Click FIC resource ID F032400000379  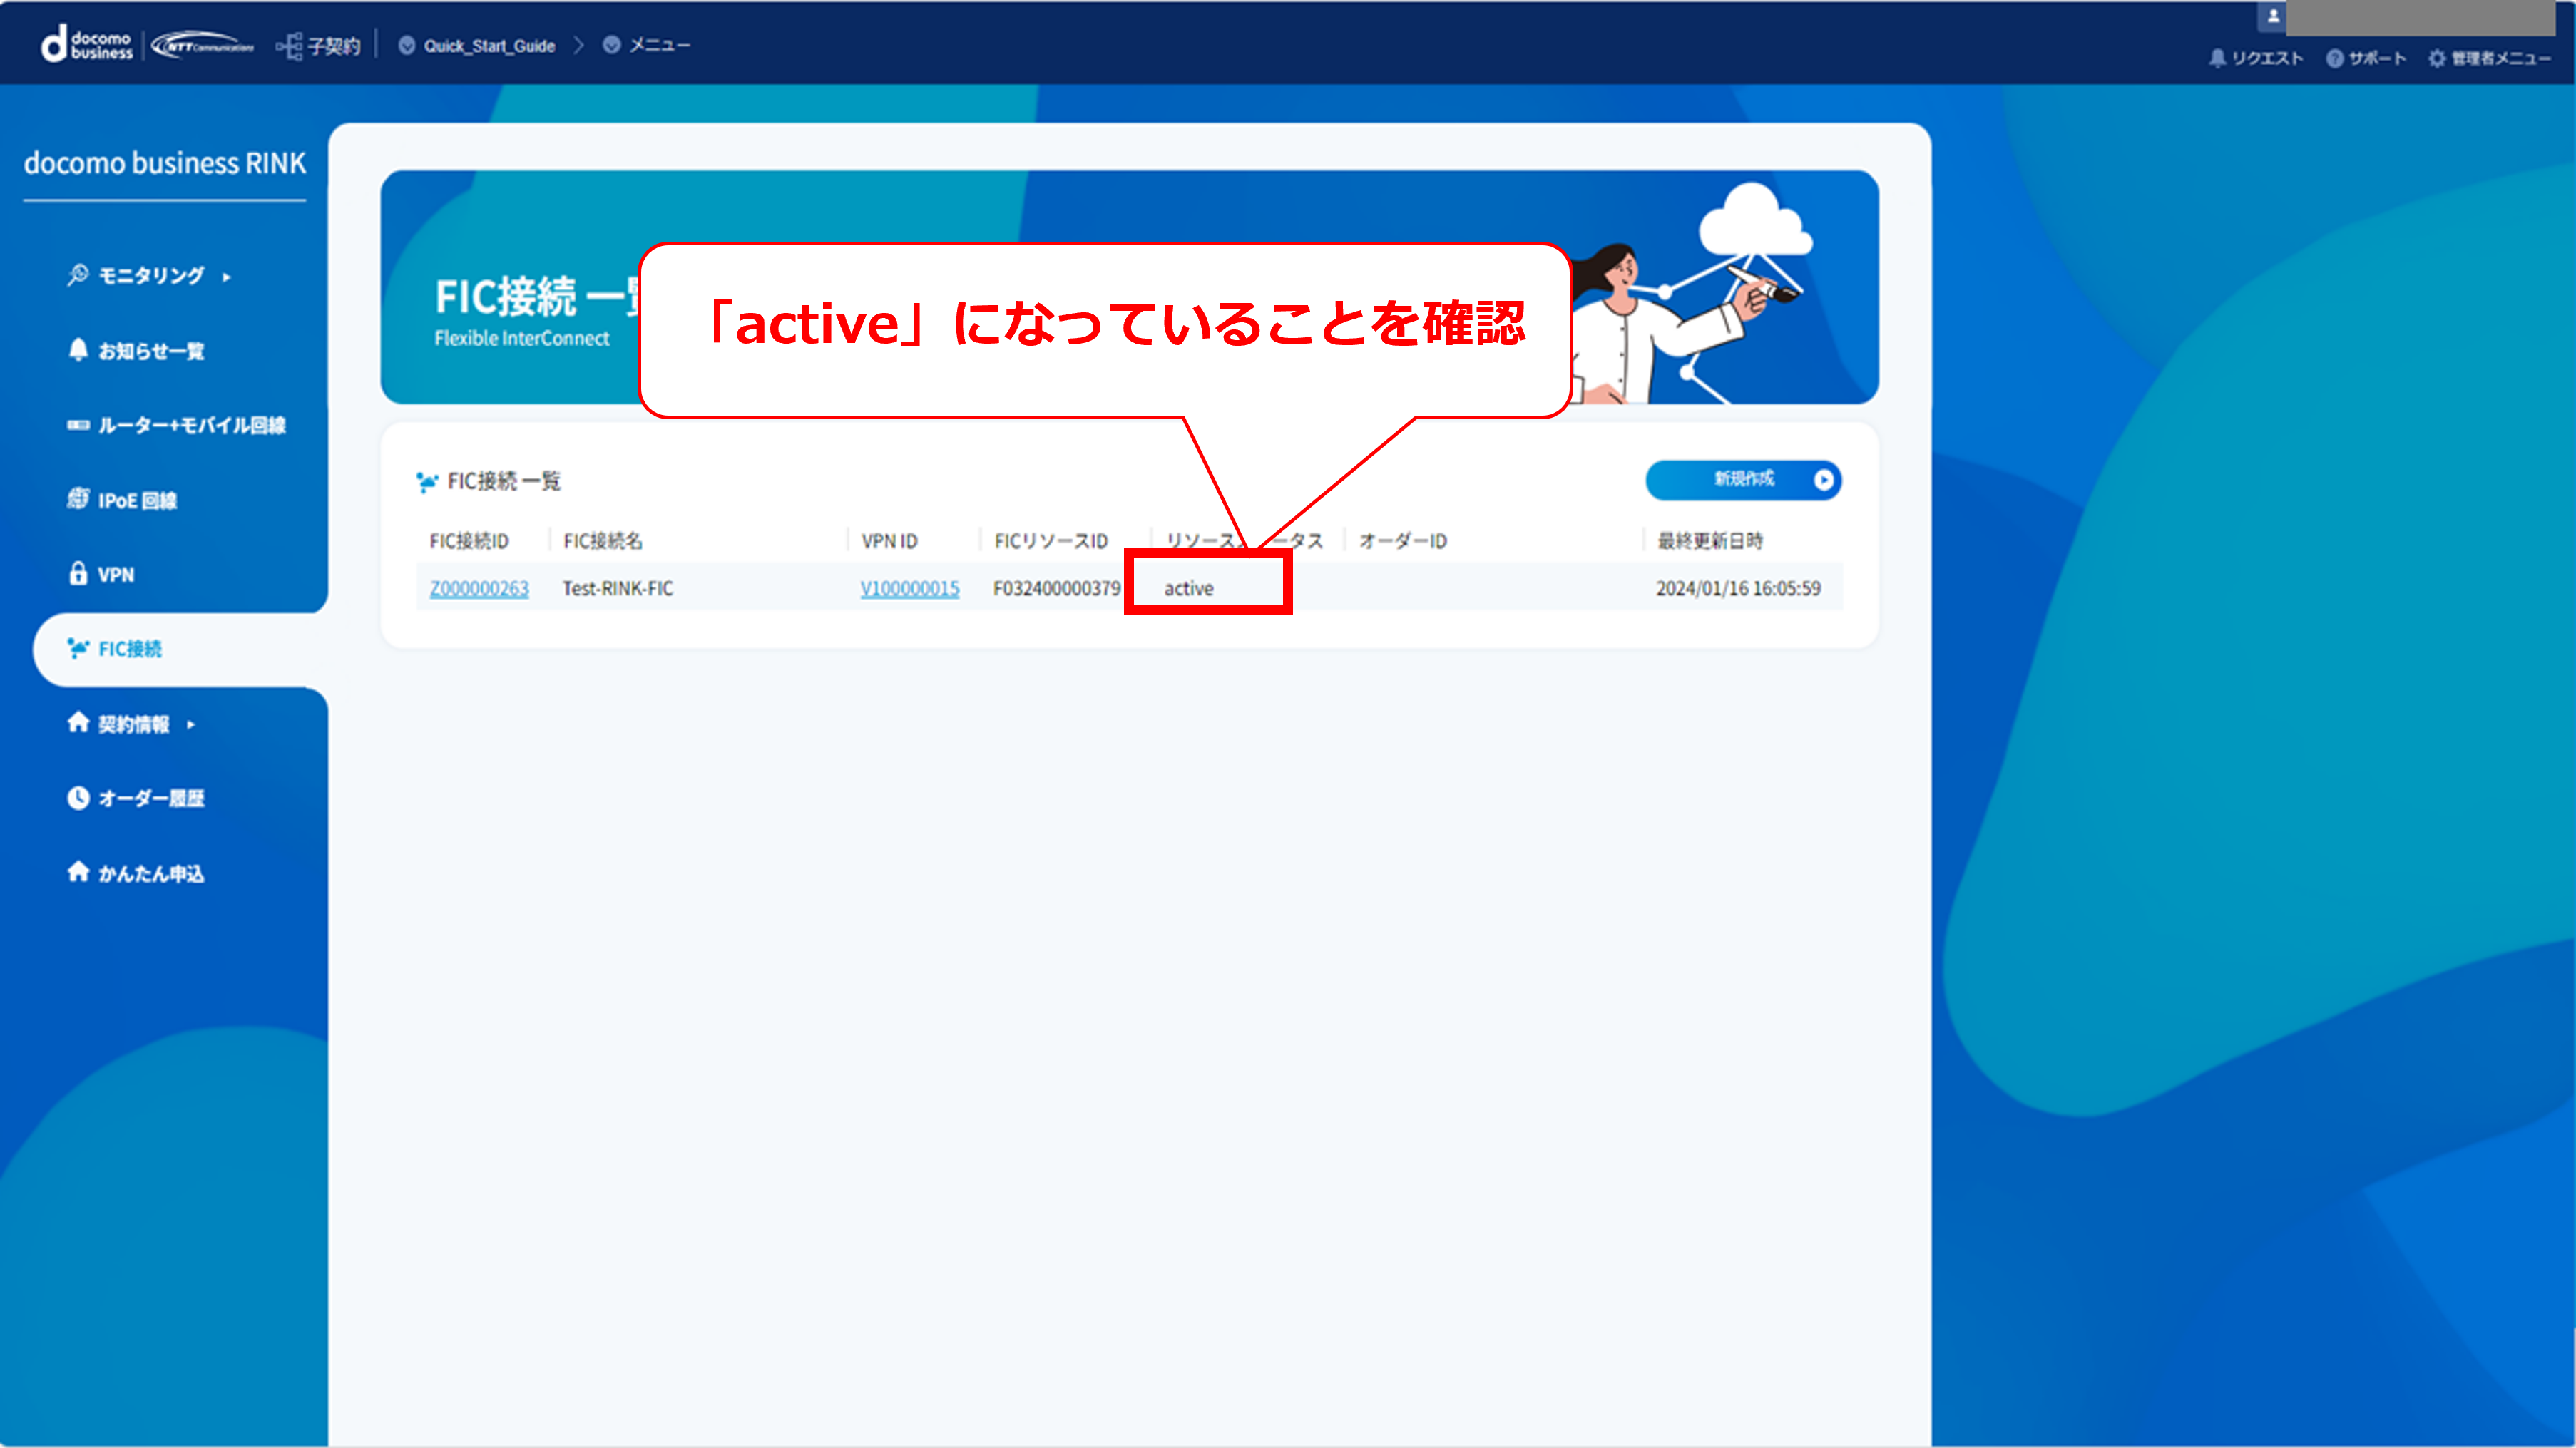1056,588
